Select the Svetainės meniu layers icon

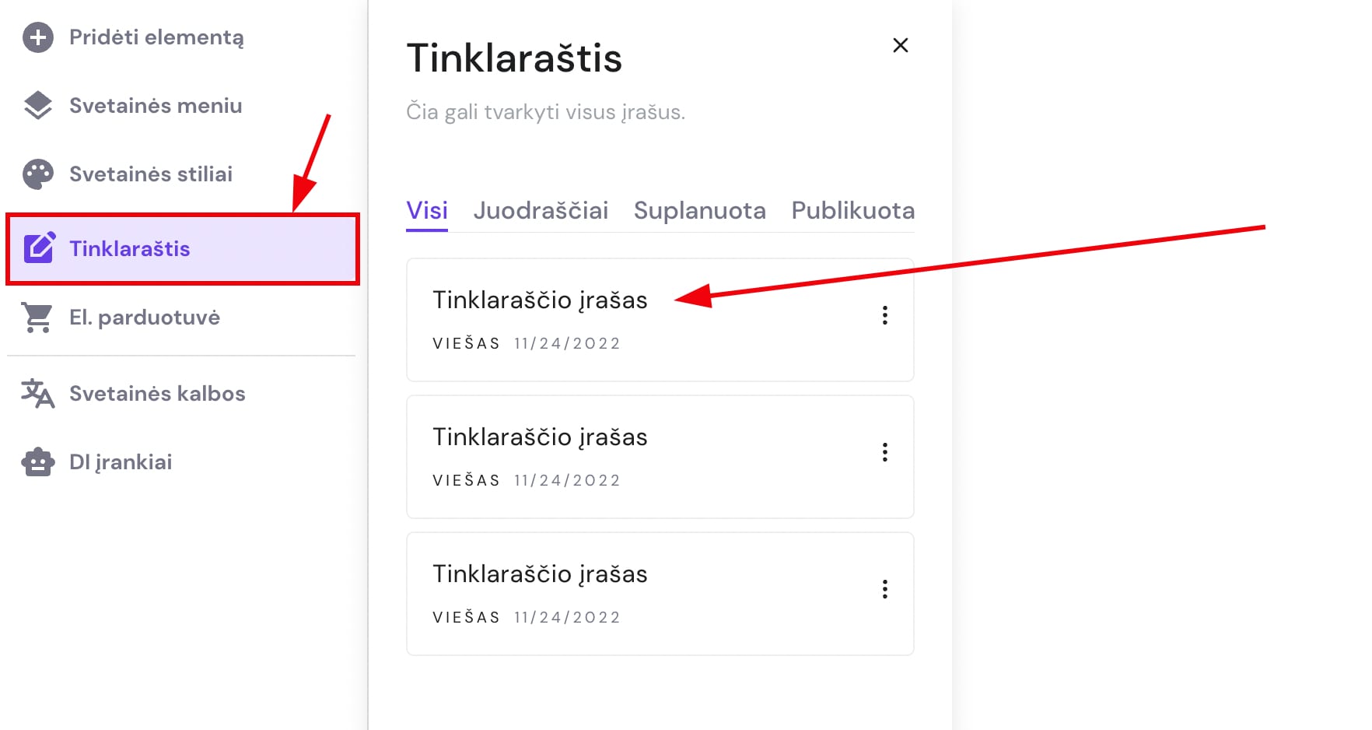tap(37, 104)
